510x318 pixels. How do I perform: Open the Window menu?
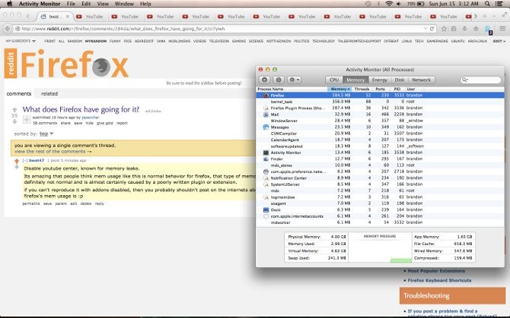click(124, 4)
